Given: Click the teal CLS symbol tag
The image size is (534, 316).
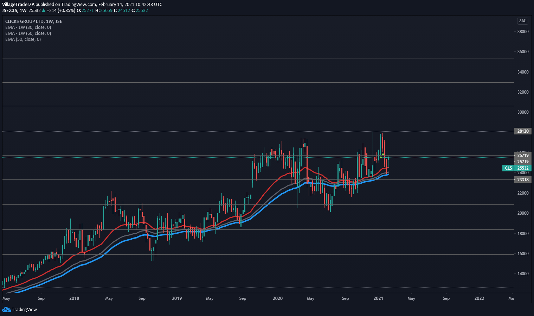Looking at the screenshot, I should click(x=508, y=168).
